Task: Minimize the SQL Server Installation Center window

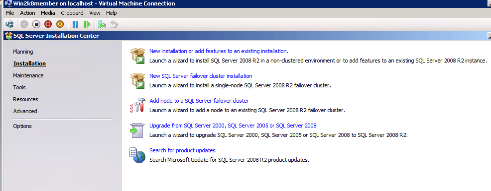Action: pos(489,36)
